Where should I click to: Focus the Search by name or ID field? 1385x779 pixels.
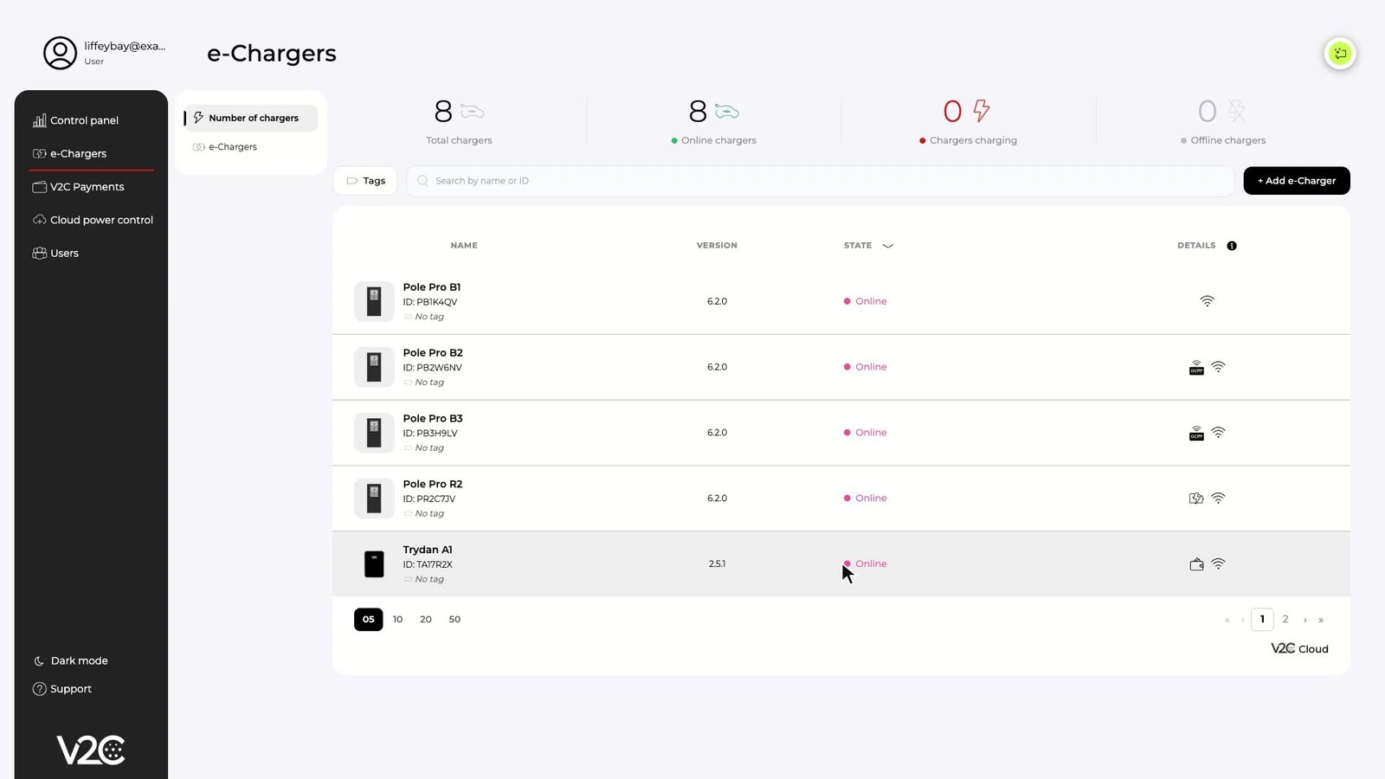[x=820, y=181]
